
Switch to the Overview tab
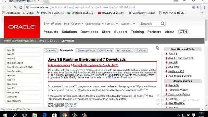[x=51, y=51]
